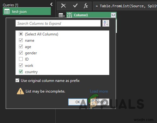Open the fx function insert icon

coord(86,6)
